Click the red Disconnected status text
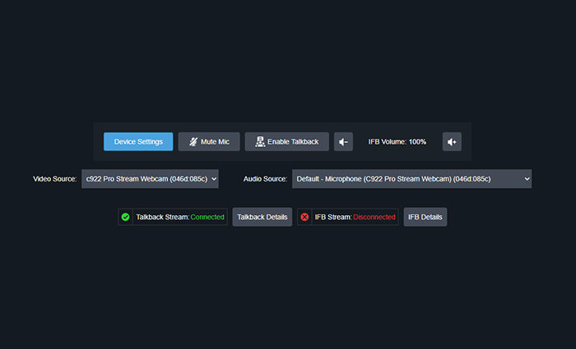 tap(374, 217)
